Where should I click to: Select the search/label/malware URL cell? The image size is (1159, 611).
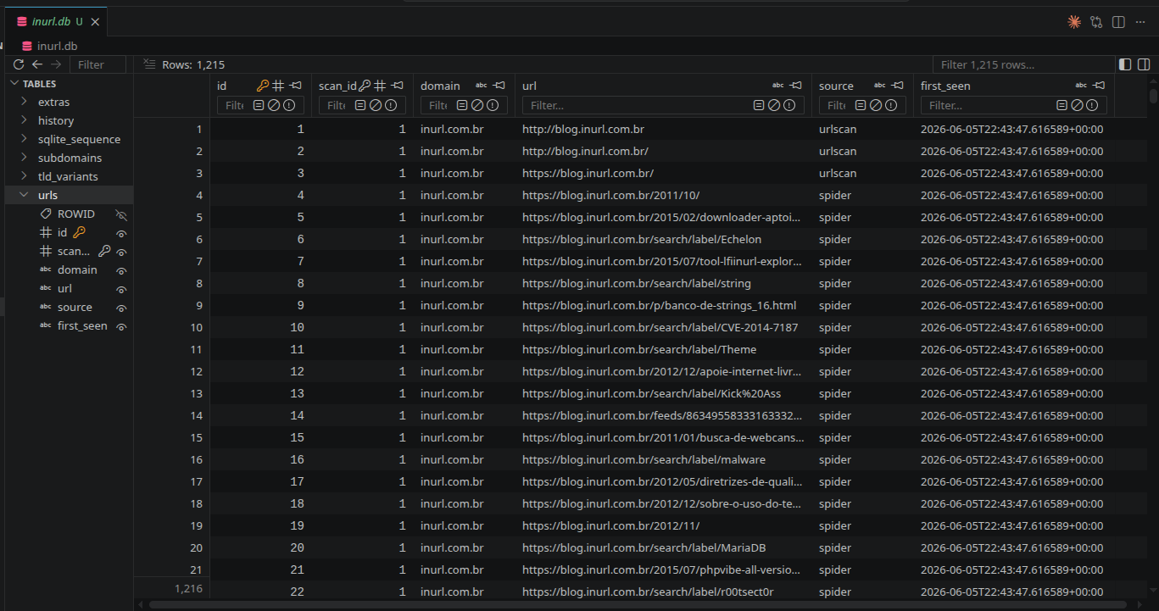coord(663,459)
